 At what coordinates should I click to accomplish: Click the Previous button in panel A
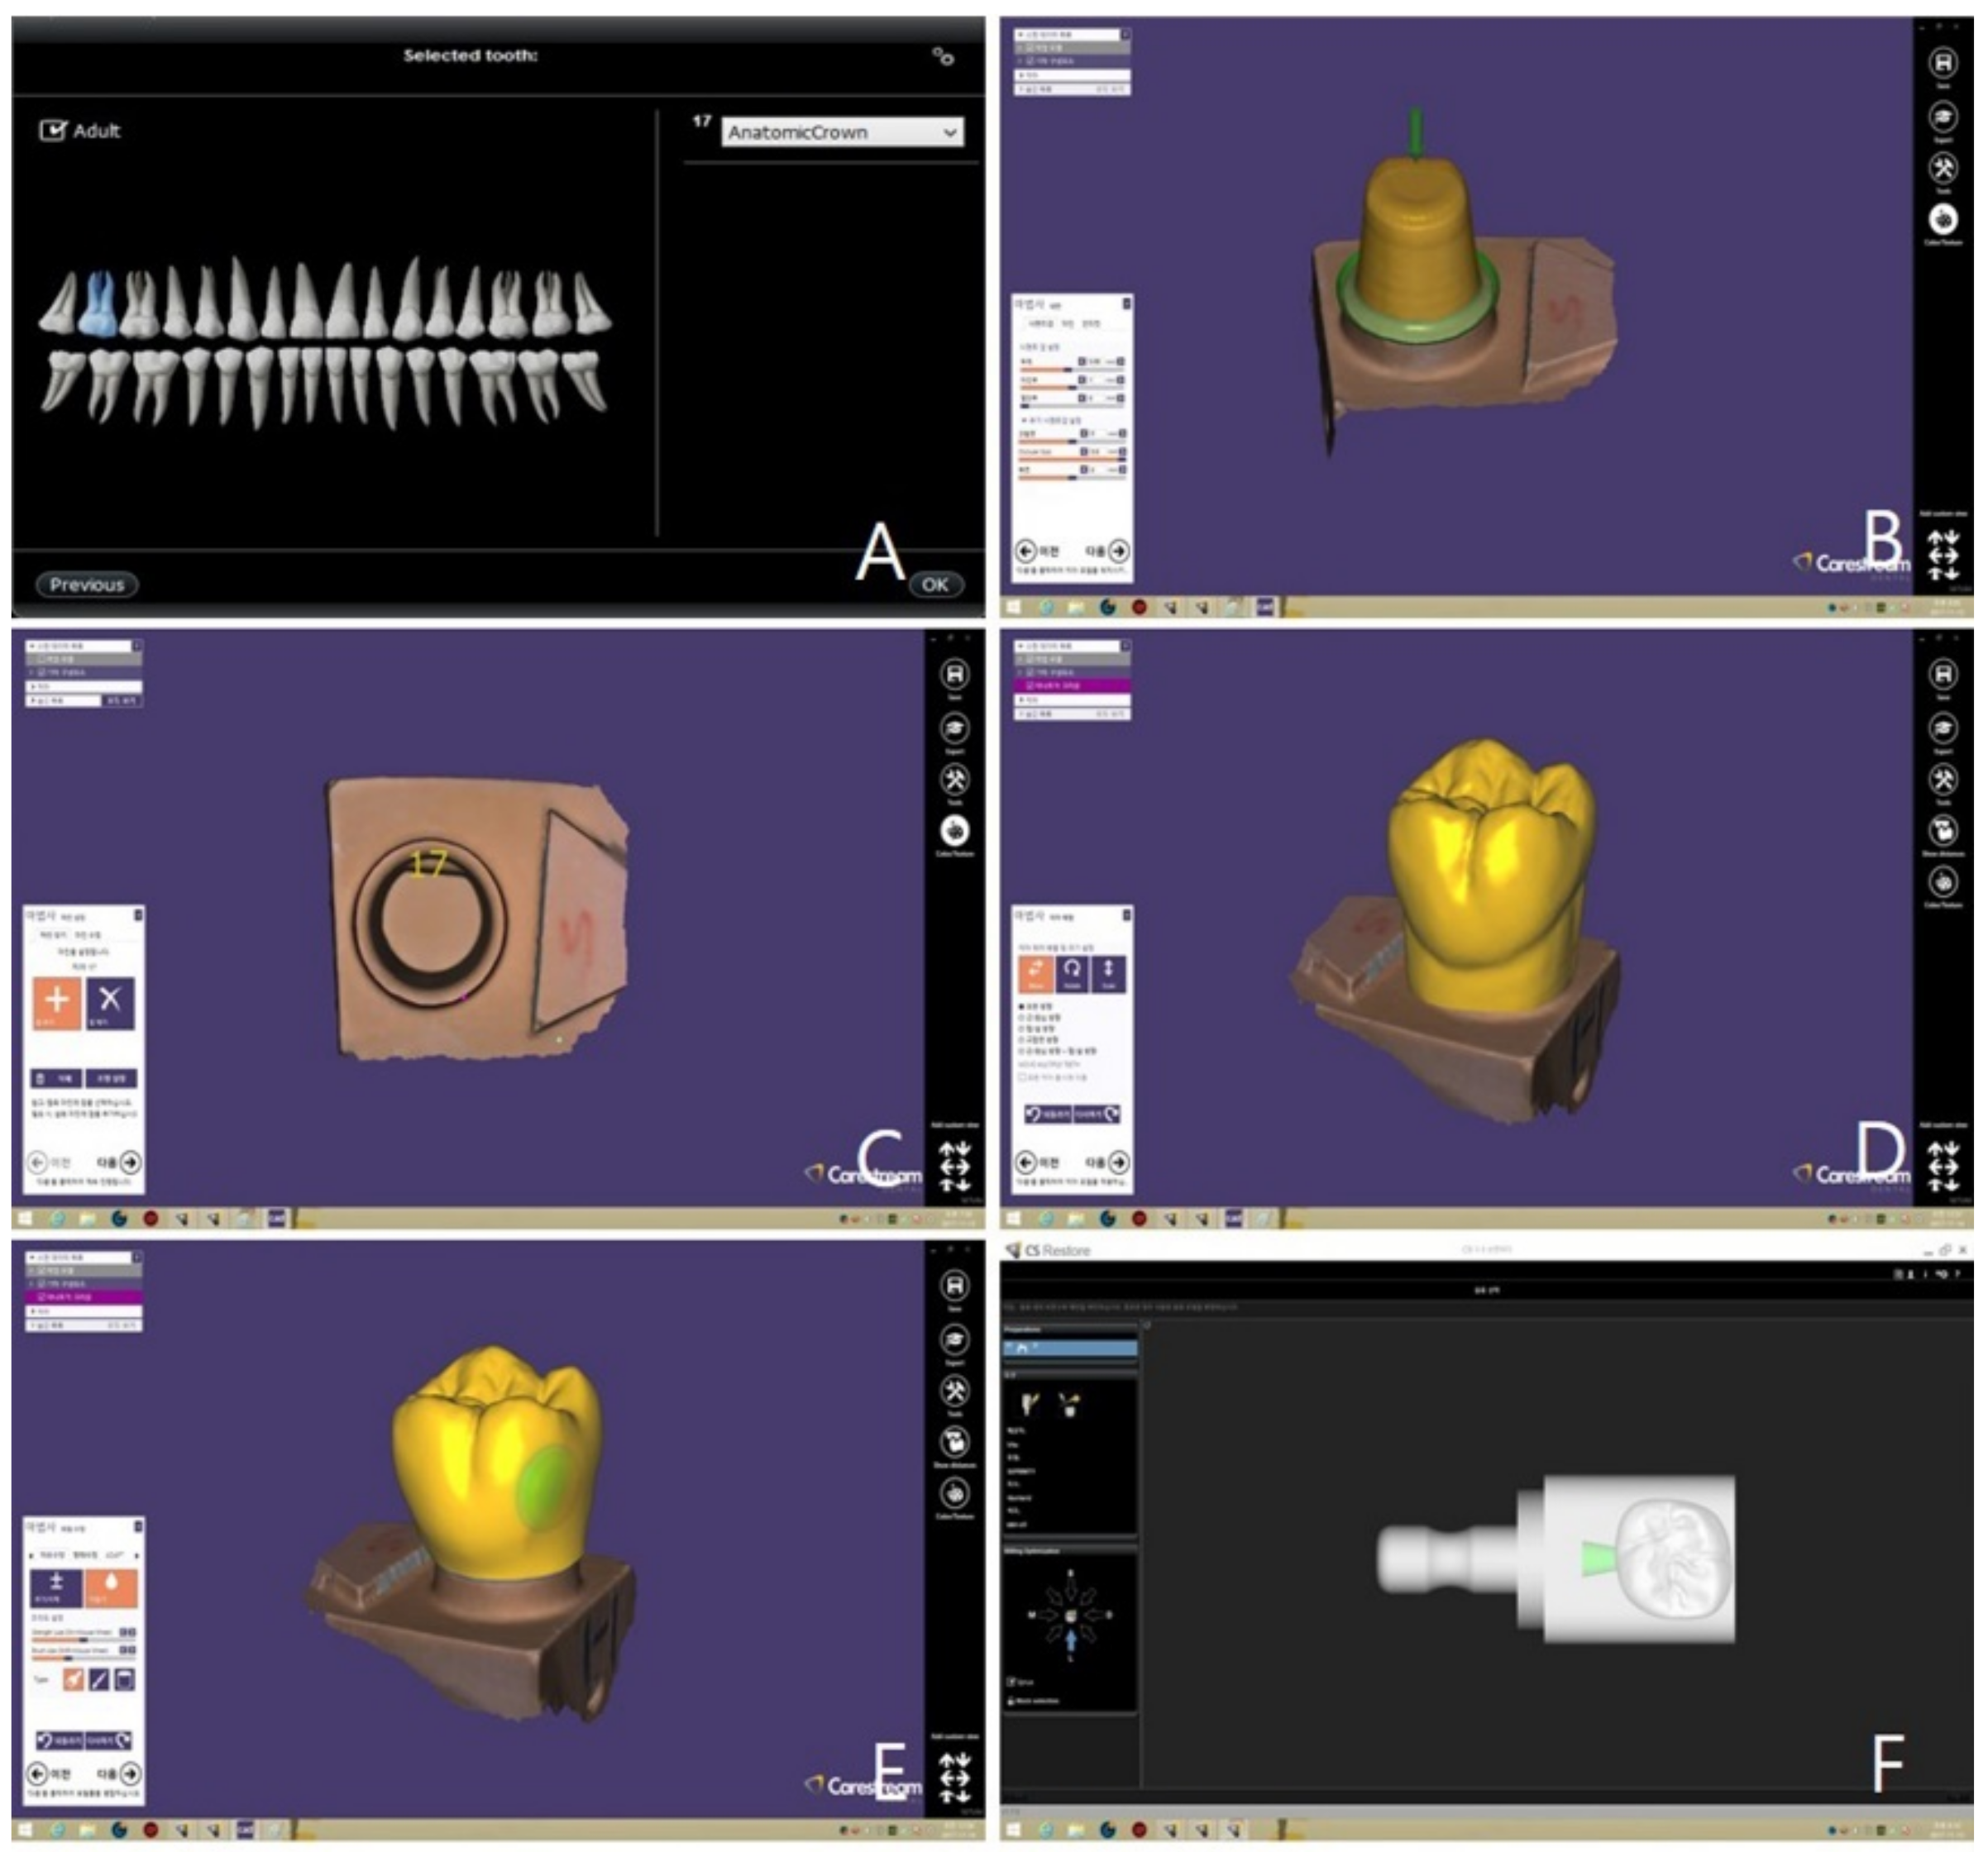pos(87,585)
